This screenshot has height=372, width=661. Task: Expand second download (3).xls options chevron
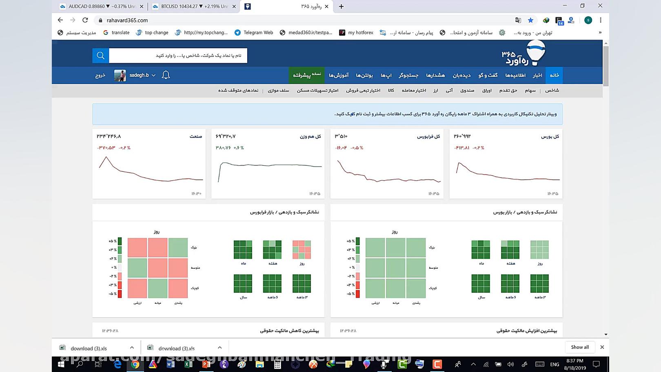(x=220, y=348)
